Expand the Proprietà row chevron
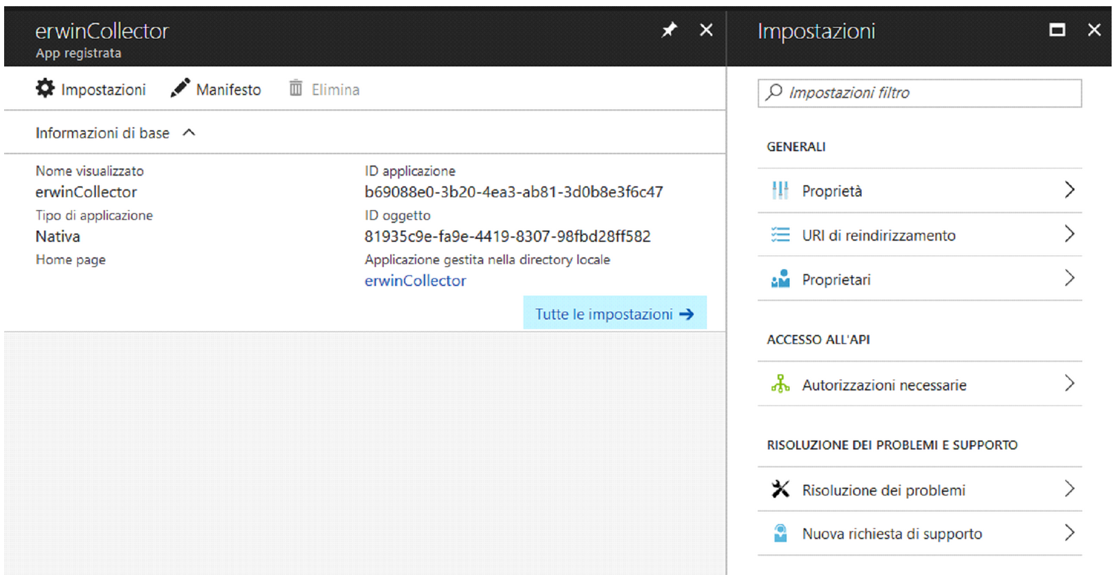Image resolution: width=1115 pixels, height=575 pixels. coord(1069,190)
